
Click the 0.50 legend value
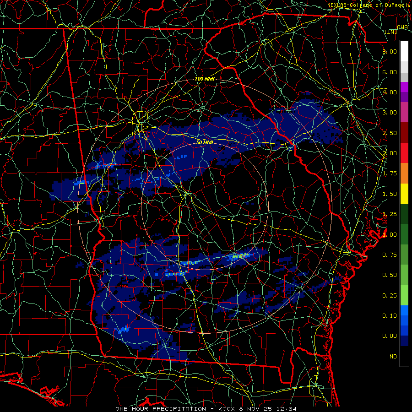[x=390, y=275]
